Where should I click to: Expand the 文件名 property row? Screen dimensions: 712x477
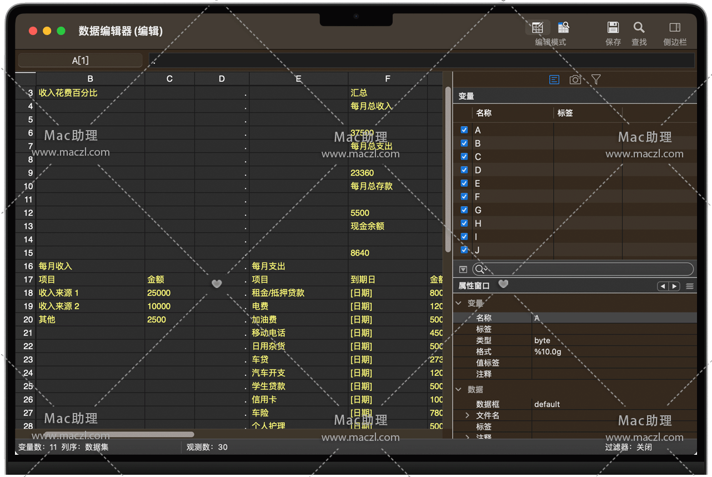(x=467, y=415)
